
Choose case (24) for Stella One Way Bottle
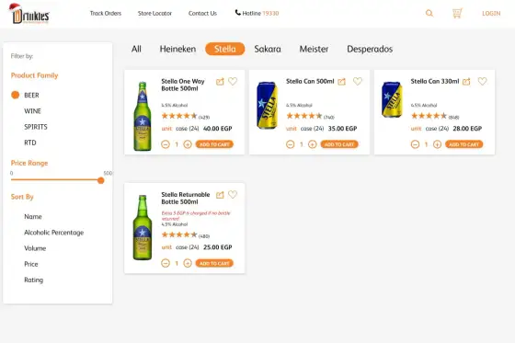coord(188,129)
